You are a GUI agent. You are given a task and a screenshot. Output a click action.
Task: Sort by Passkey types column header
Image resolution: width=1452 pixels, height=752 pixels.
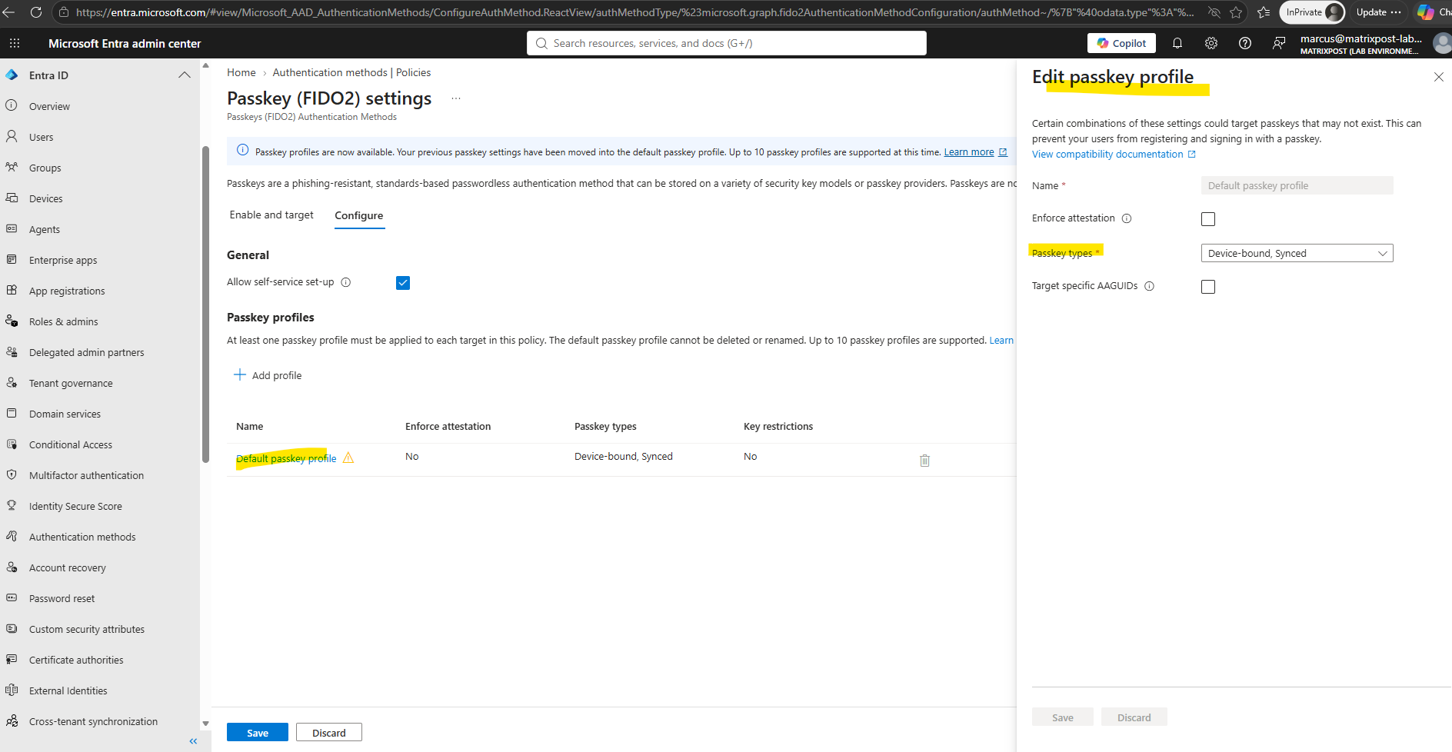(605, 426)
